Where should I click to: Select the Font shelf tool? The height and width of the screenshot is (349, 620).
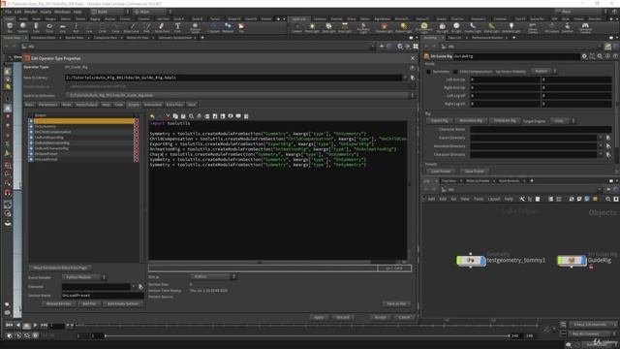coord(177,27)
